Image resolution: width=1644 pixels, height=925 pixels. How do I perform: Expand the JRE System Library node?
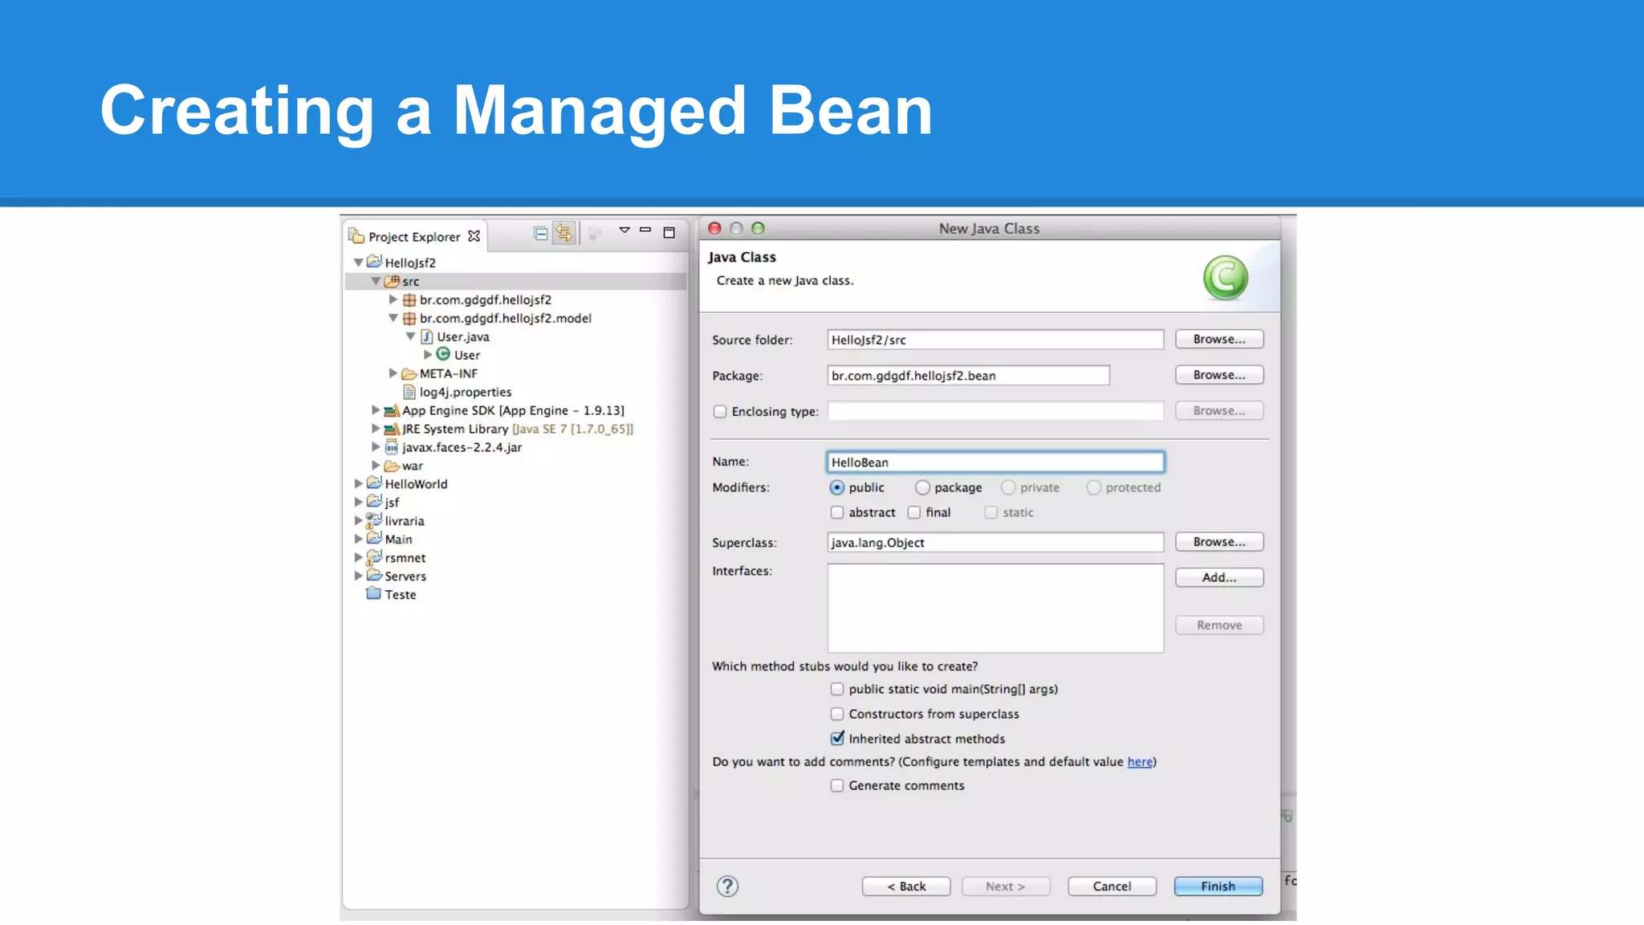376,429
